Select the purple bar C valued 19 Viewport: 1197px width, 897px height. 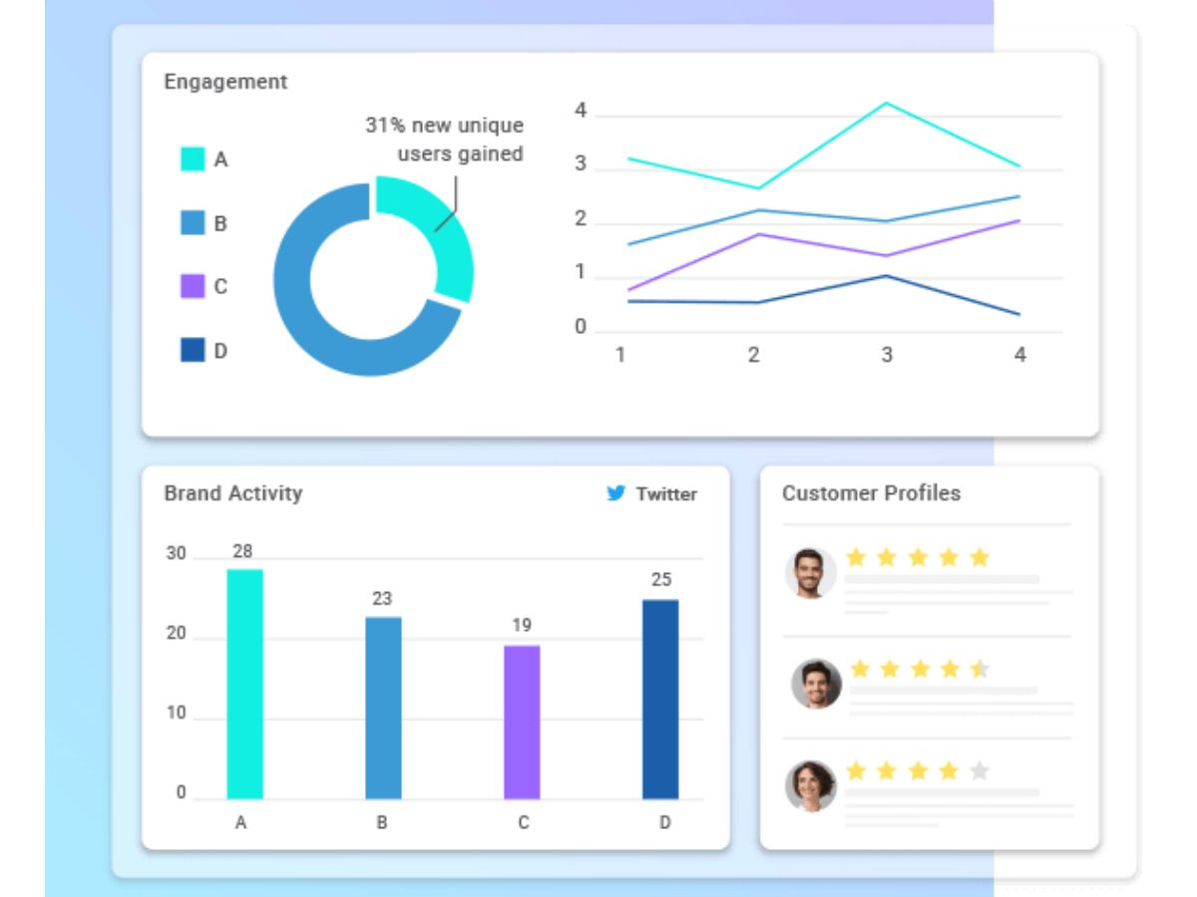[x=522, y=723]
